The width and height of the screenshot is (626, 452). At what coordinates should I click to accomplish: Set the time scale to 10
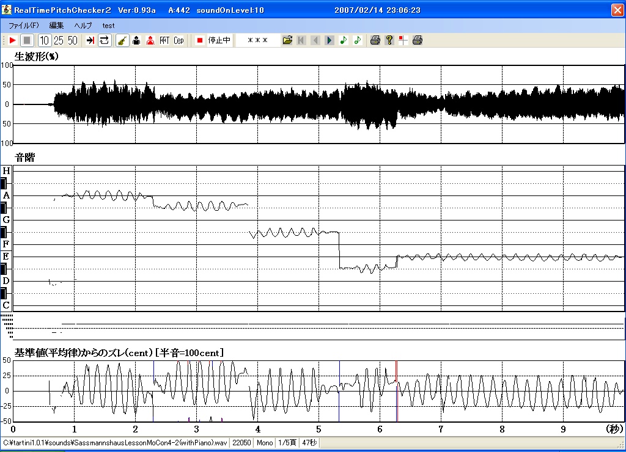44,40
